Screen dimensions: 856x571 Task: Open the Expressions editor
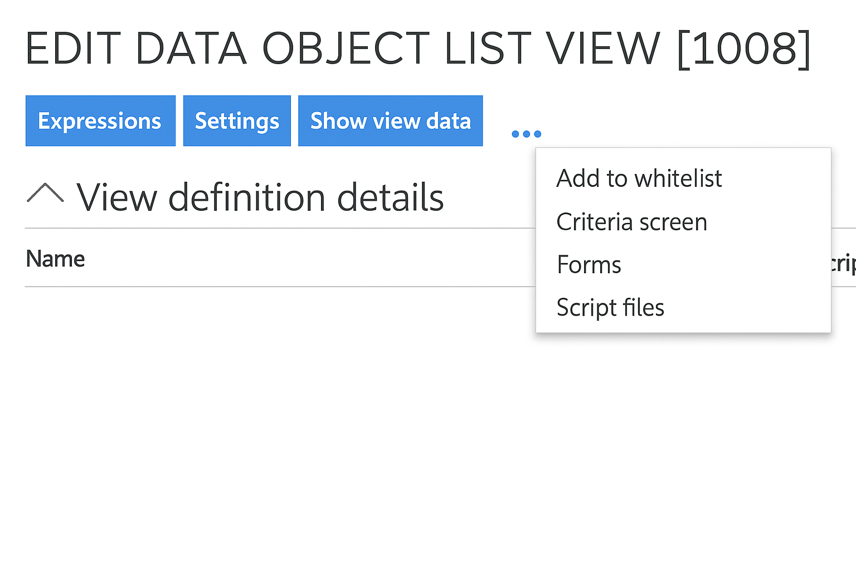(100, 120)
